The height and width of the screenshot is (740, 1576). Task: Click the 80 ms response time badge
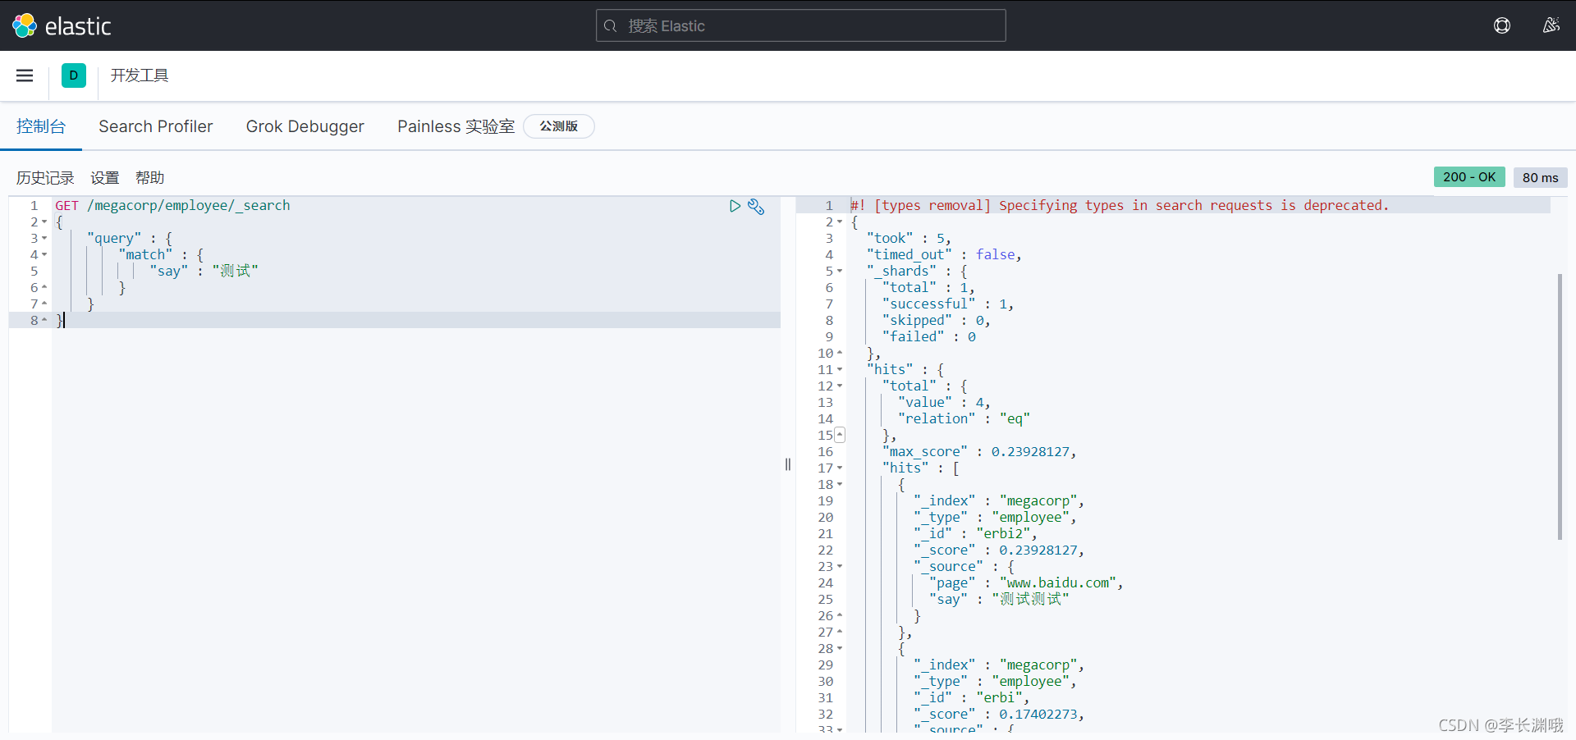1541,177
